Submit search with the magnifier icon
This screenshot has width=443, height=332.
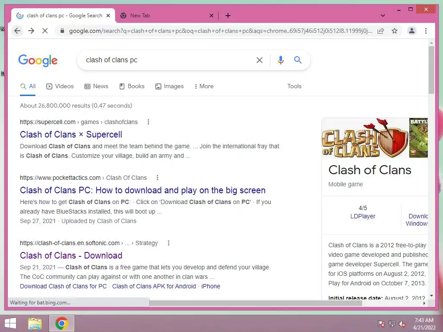click(x=298, y=60)
